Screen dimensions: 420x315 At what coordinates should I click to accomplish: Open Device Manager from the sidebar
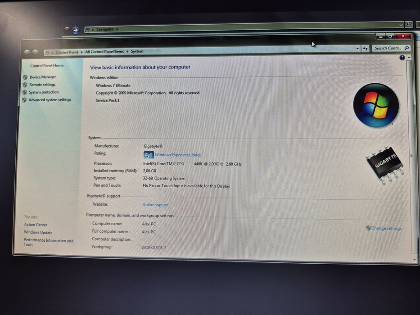[43, 77]
